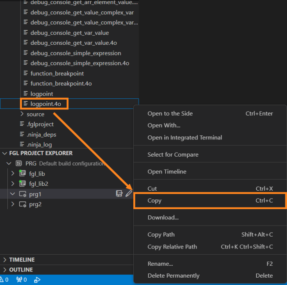
Task: Open the warnings count in status bar
Action: (x=4, y=280)
